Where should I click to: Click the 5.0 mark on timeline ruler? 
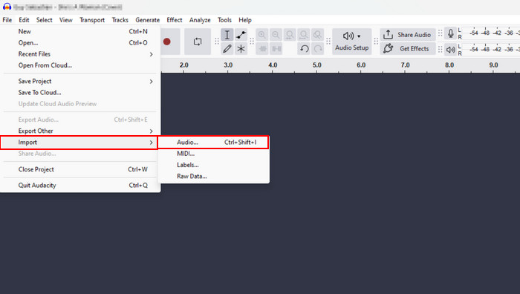tap(316, 65)
